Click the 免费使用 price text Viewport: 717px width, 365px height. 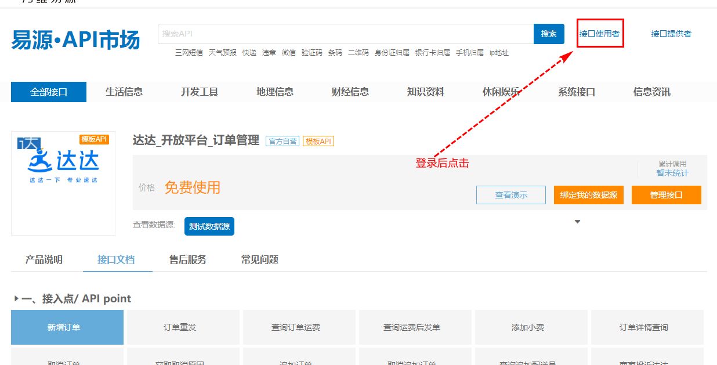coord(193,187)
